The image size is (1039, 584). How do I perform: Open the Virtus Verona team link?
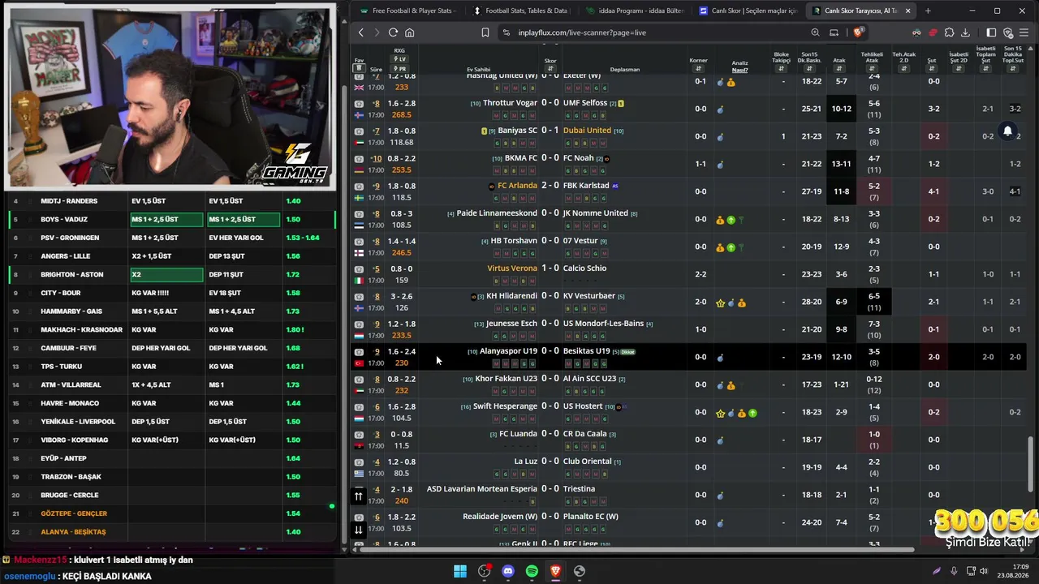tap(512, 268)
